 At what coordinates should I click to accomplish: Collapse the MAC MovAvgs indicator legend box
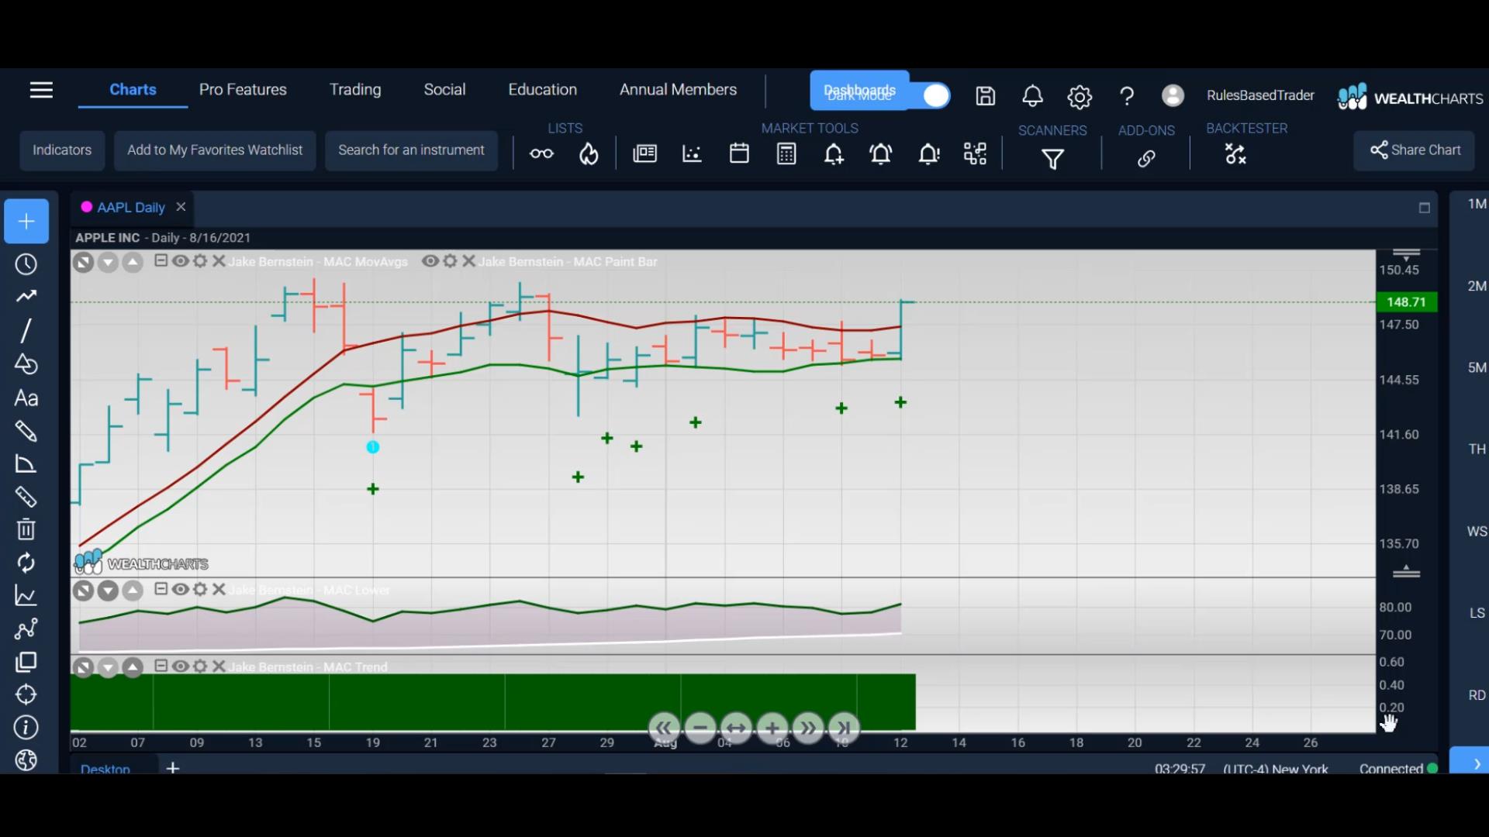click(161, 260)
